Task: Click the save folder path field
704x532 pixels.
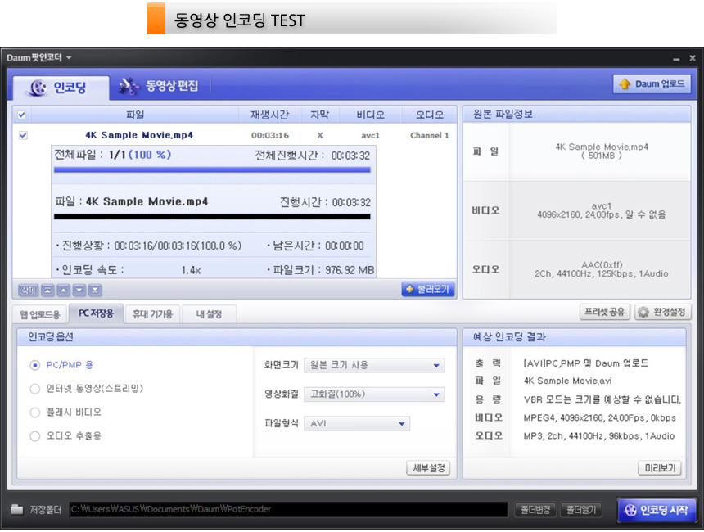Action: click(x=287, y=509)
